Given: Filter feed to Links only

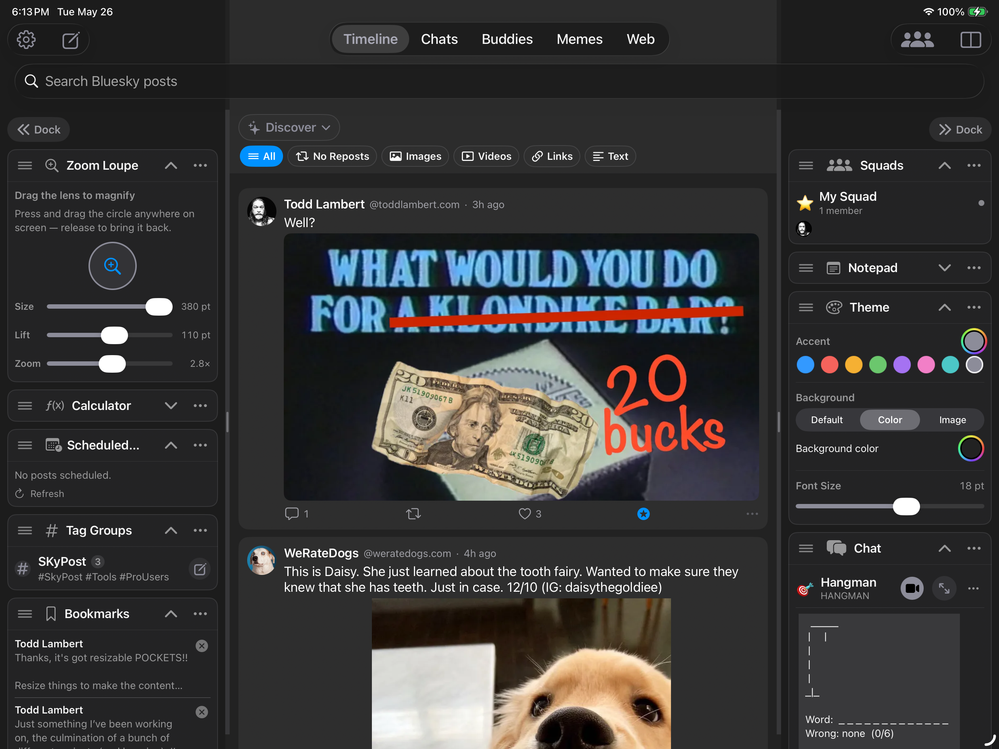Looking at the screenshot, I should point(552,156).
